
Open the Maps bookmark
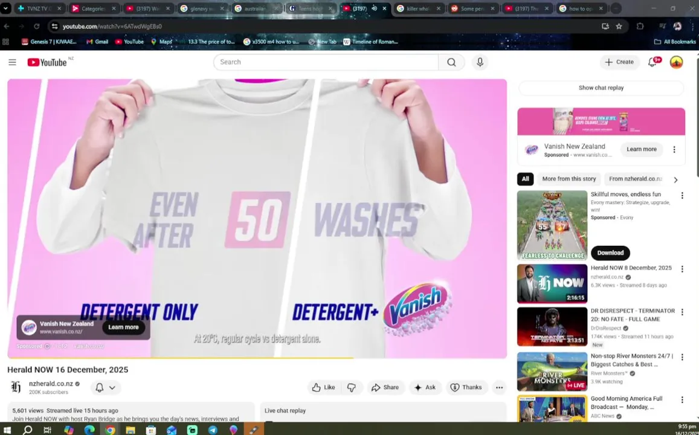tap(161, 42)
